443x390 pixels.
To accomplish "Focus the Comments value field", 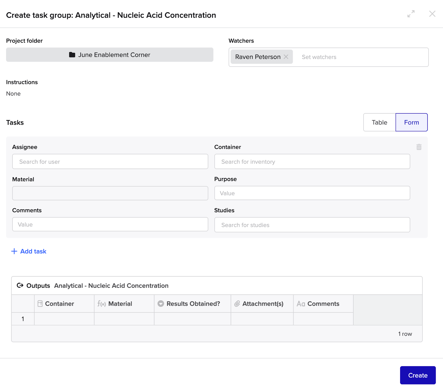I will pyautogui.click(x=110, y=224).
